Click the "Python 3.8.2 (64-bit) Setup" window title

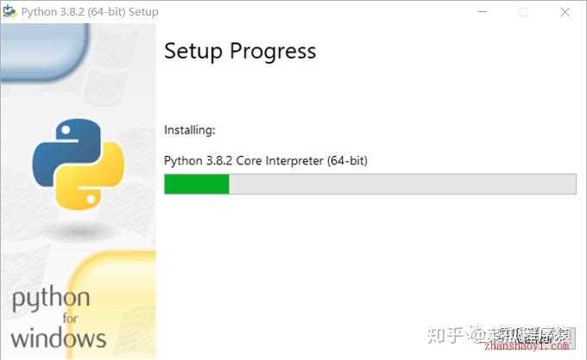point(90,12)
